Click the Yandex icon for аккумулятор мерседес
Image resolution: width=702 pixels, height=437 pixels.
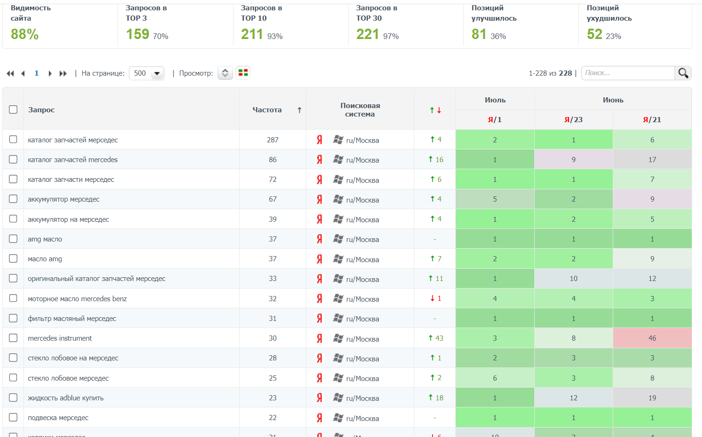tap(320, 199)
